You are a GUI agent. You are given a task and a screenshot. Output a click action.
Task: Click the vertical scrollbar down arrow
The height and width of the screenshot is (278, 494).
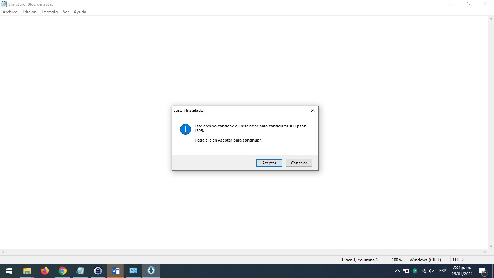pyautogui.click(x=491, y=246)
